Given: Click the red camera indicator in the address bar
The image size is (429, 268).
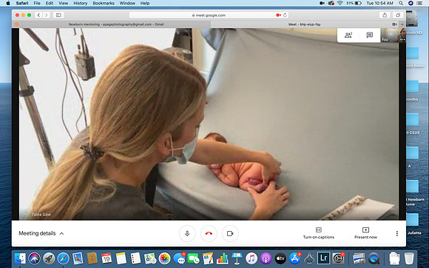Looking at the screenshot, I should [x=279, y=15].
